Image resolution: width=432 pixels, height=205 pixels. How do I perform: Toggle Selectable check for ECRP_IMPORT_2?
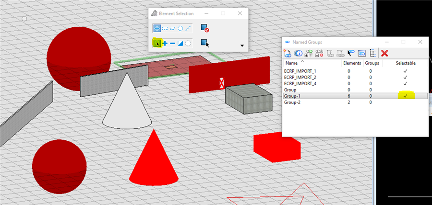[x=405, y=77]
